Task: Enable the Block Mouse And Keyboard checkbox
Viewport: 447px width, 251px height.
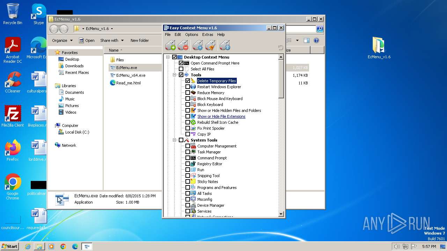Action: pos(188,99)
